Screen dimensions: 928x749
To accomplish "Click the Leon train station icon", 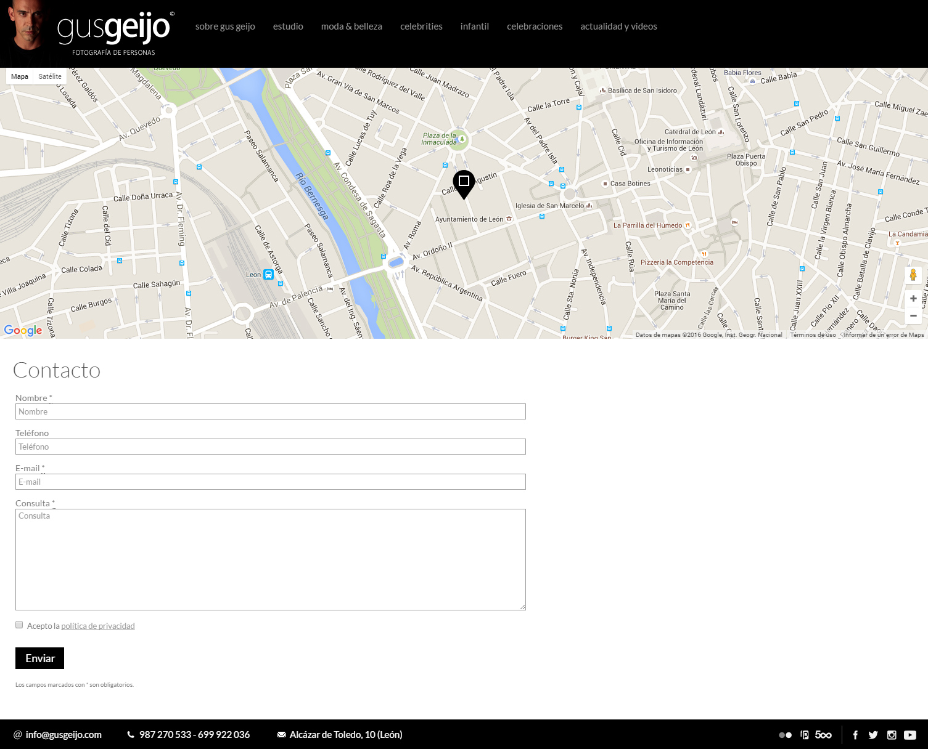I will click(268, 275).
